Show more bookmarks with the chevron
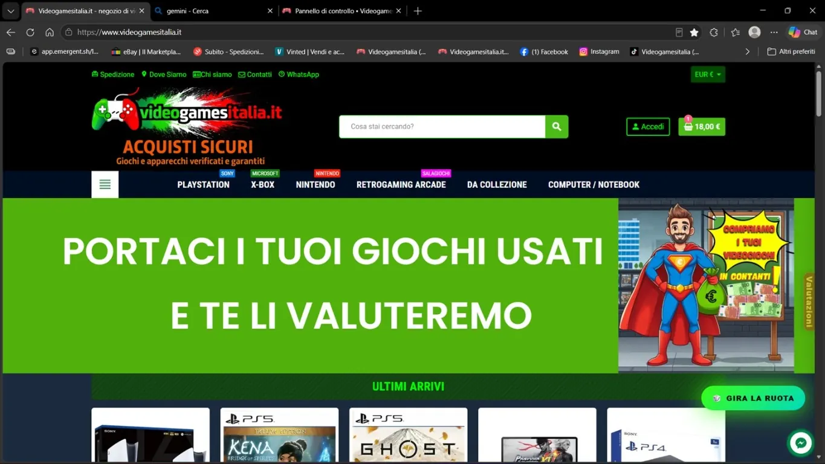This screenshot has width=825, height=464. (x=748, y=52)
